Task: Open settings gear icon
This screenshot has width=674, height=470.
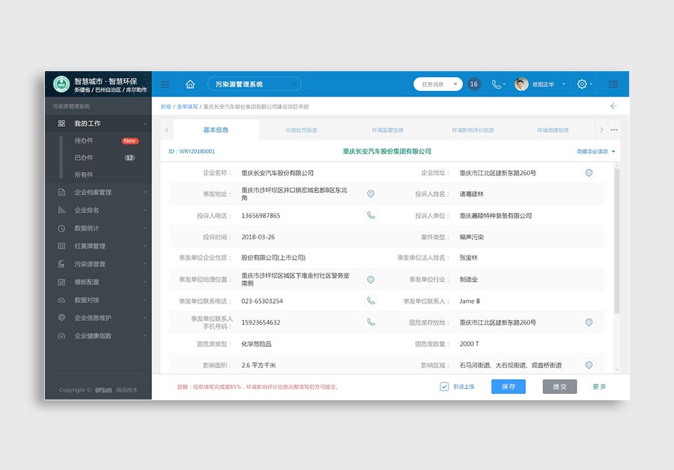Action: pyautogui.click(x=582, y=84)
